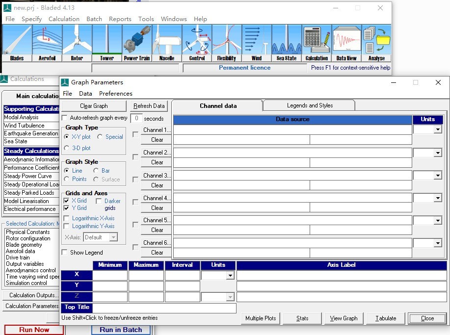Image resolution: width=450 pixels, height=335 pixels.
Task: Select Model Linearisation in calculations list
Action: tap(26, 201)
